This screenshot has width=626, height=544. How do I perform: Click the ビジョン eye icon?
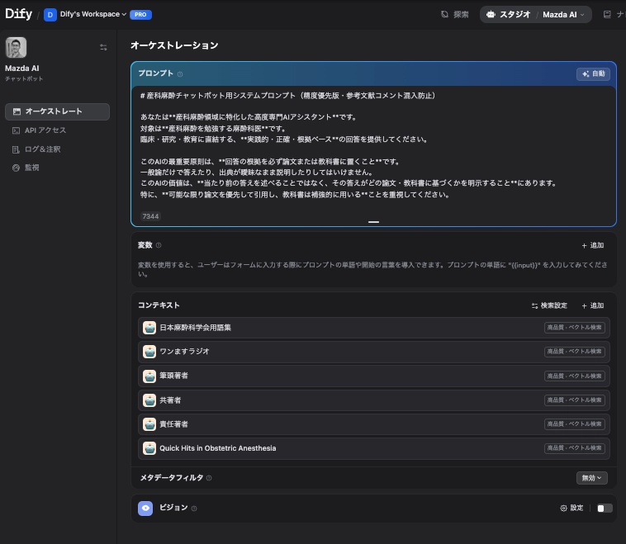pos(145,509)
